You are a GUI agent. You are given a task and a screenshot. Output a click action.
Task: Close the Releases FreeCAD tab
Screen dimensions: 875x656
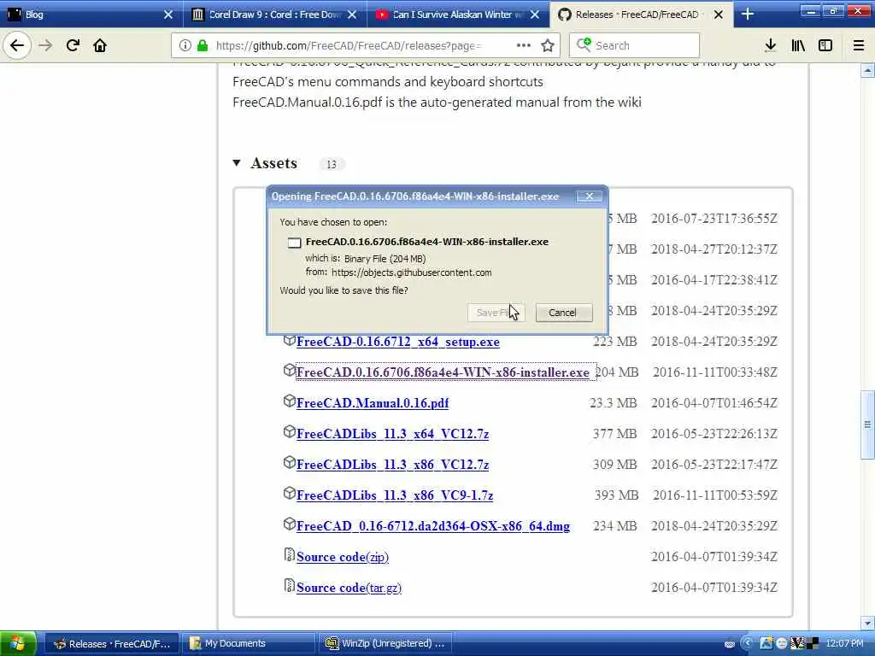coord(718,15)
